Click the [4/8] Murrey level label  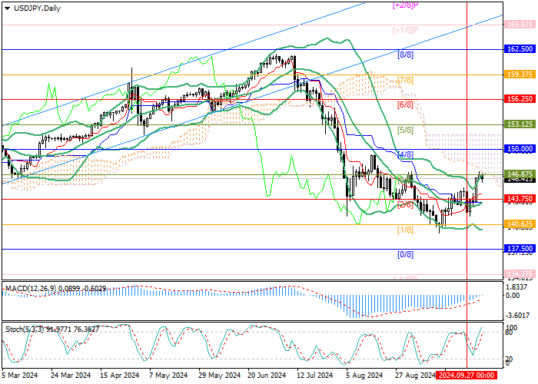tap(405, 154)
